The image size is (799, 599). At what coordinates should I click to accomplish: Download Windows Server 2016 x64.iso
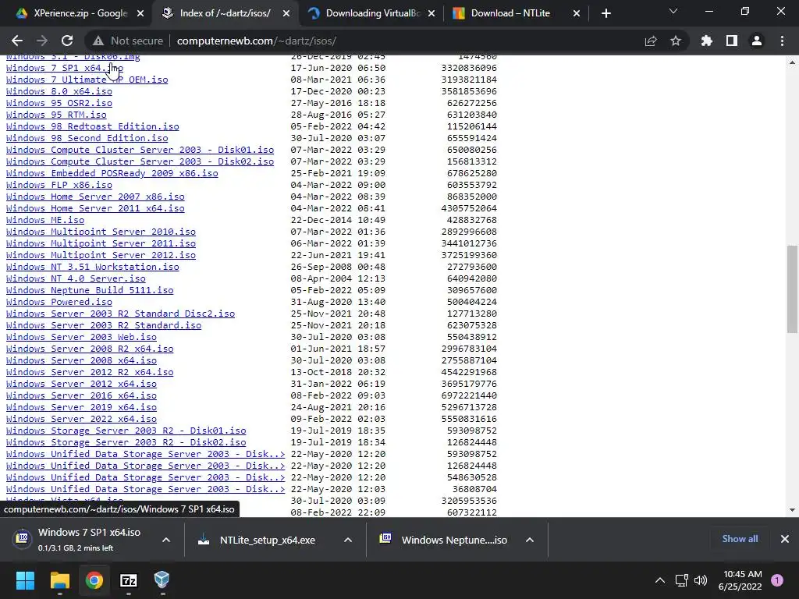pyautogui.click(x=81, y=395)
